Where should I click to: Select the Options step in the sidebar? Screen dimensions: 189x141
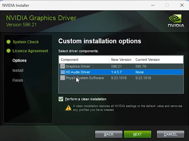pyautogui.click(x=19, y=61)
